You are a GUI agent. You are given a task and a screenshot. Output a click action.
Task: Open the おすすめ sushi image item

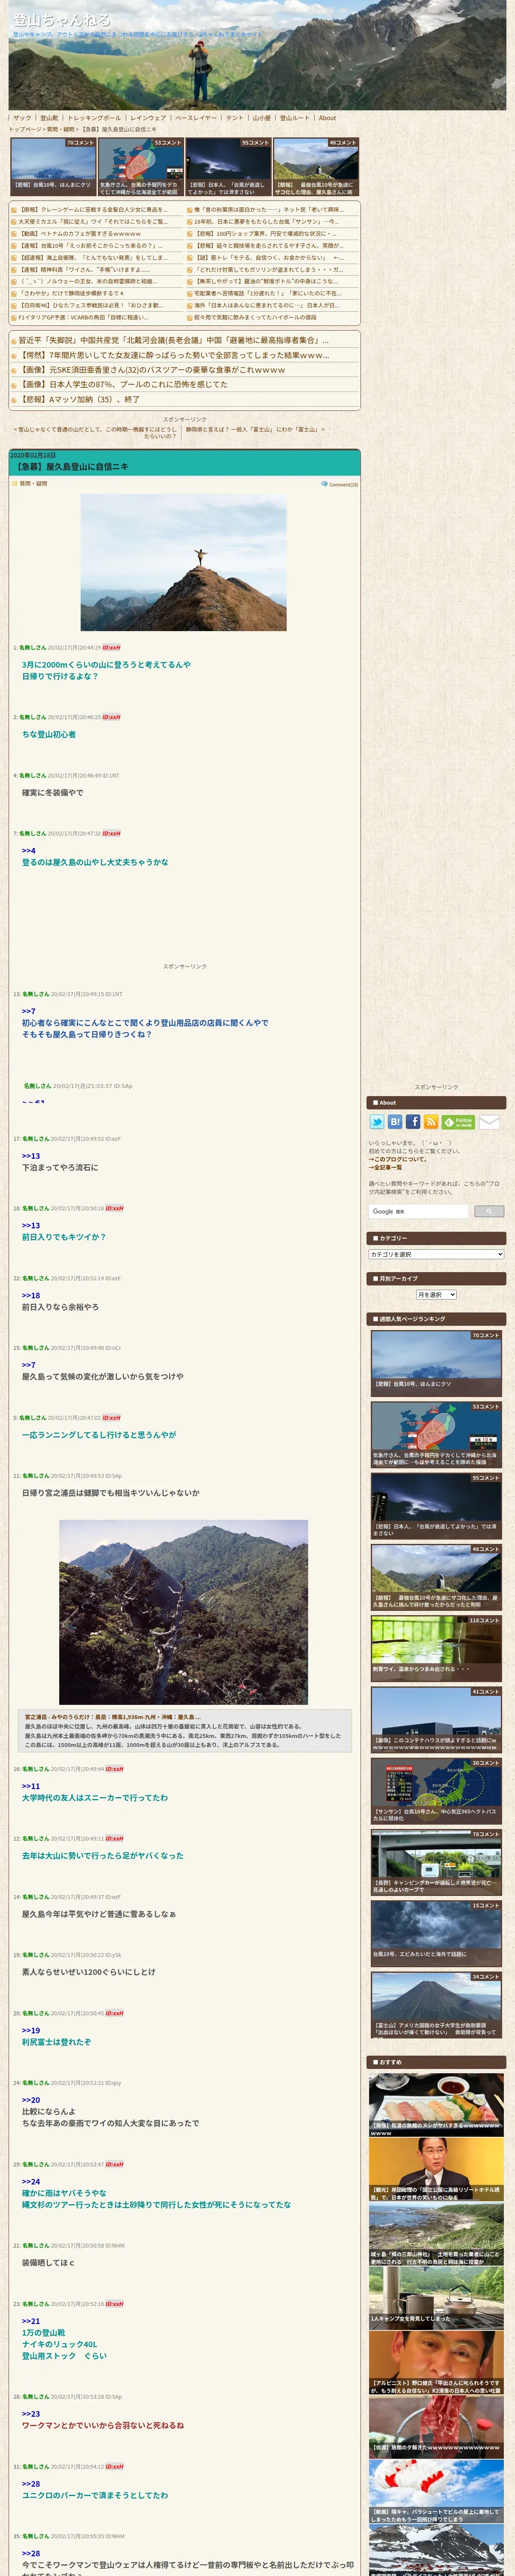(x=436, y=2104)
